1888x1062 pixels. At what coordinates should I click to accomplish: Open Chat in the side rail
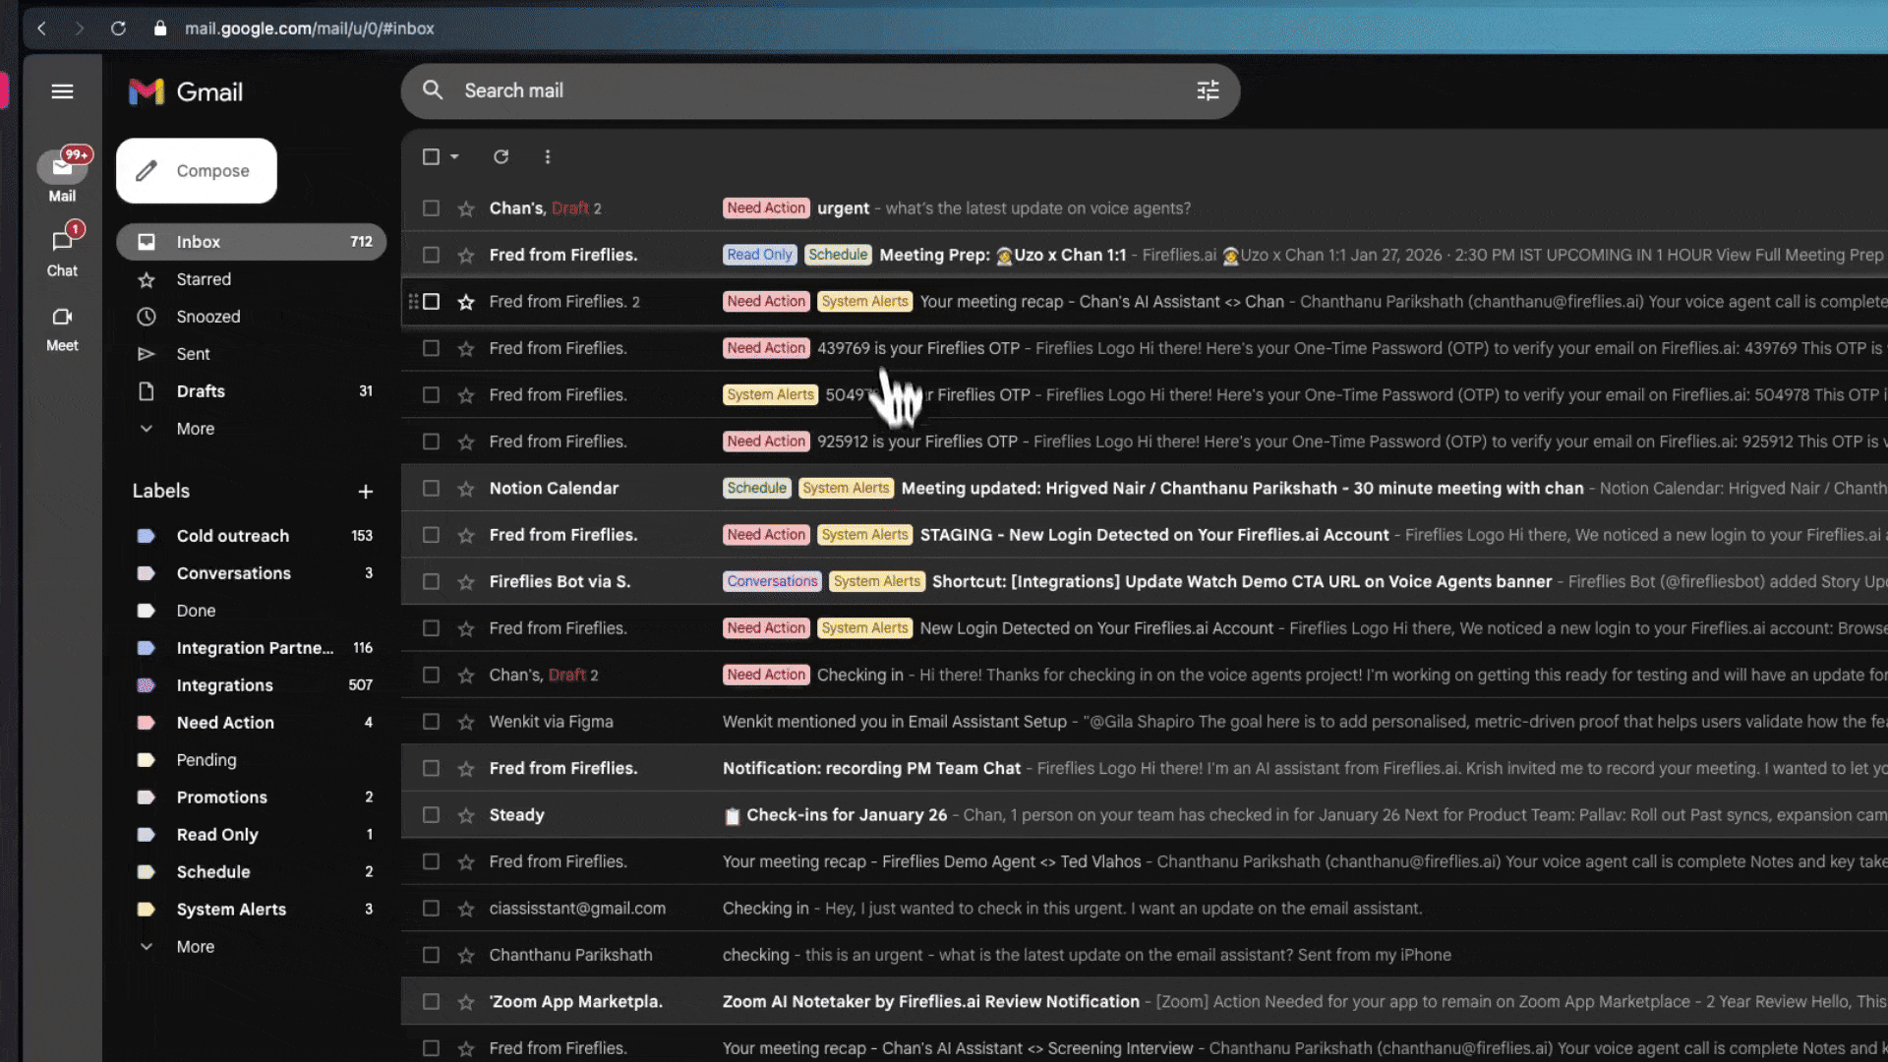click(x=62, y=252)
